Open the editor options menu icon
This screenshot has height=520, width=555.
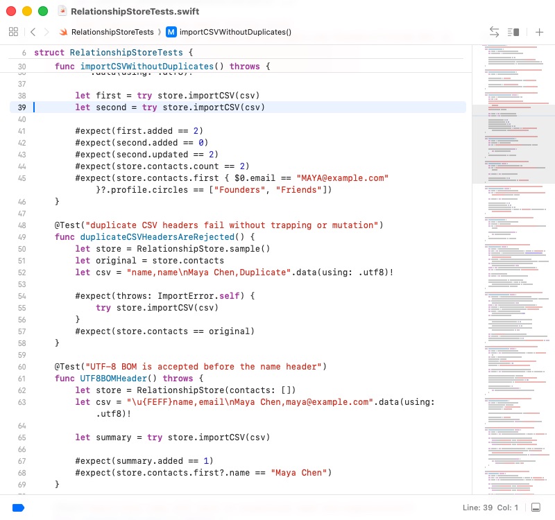(513, 32)
